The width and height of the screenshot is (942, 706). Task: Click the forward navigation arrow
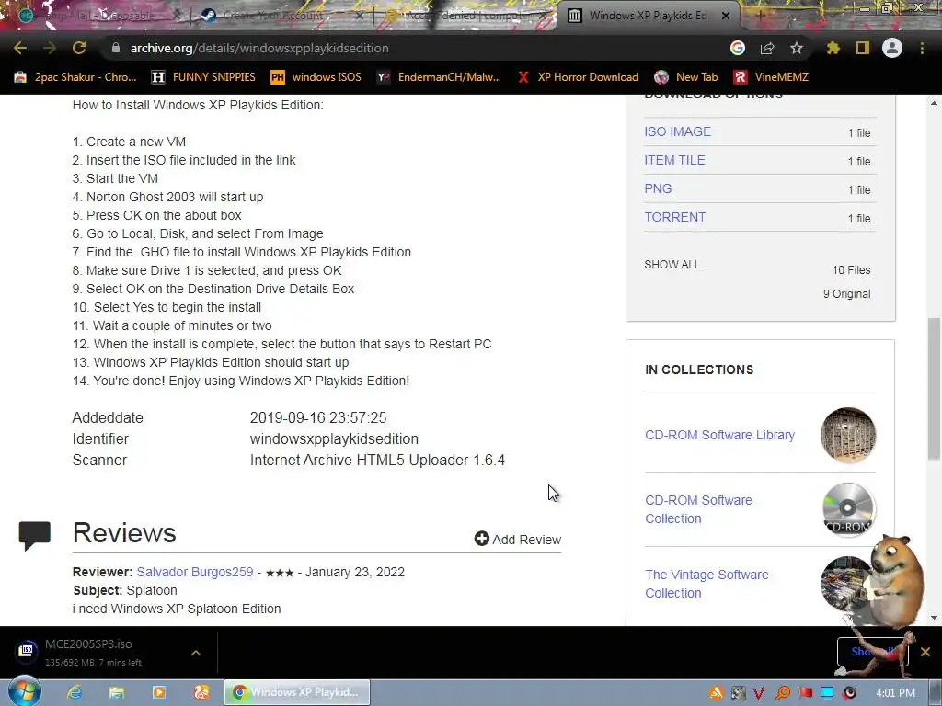point(50,48)
